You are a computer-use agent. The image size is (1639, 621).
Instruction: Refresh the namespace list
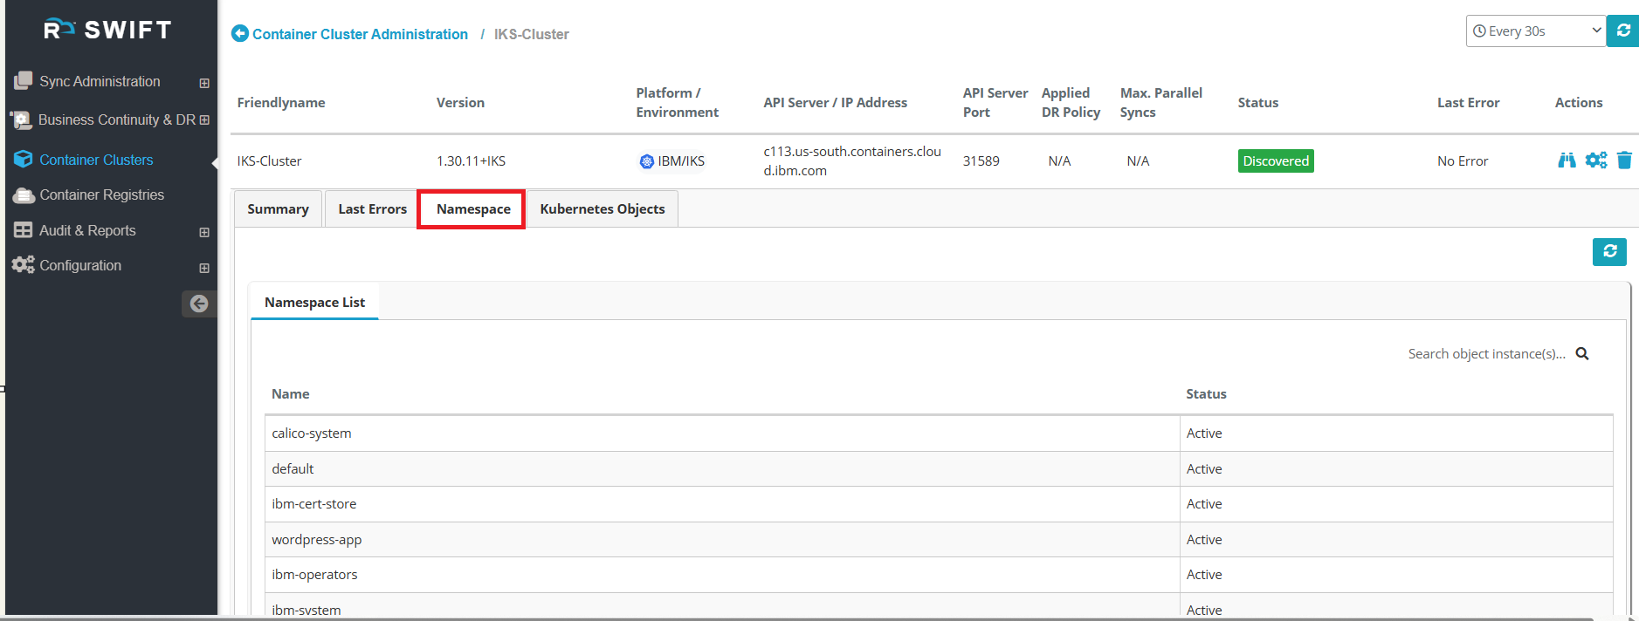1609,251
